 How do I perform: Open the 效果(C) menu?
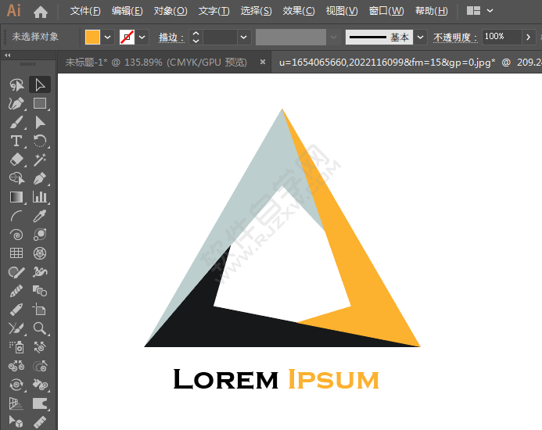point(298,11)
